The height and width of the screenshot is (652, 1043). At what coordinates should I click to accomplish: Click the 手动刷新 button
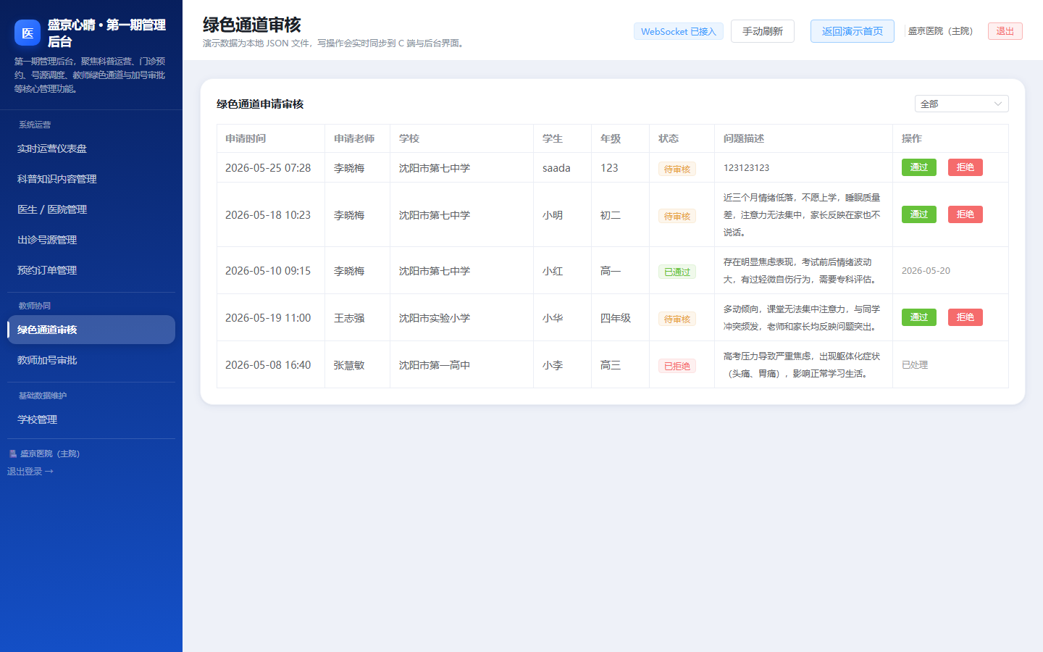(x=762, y=31)
